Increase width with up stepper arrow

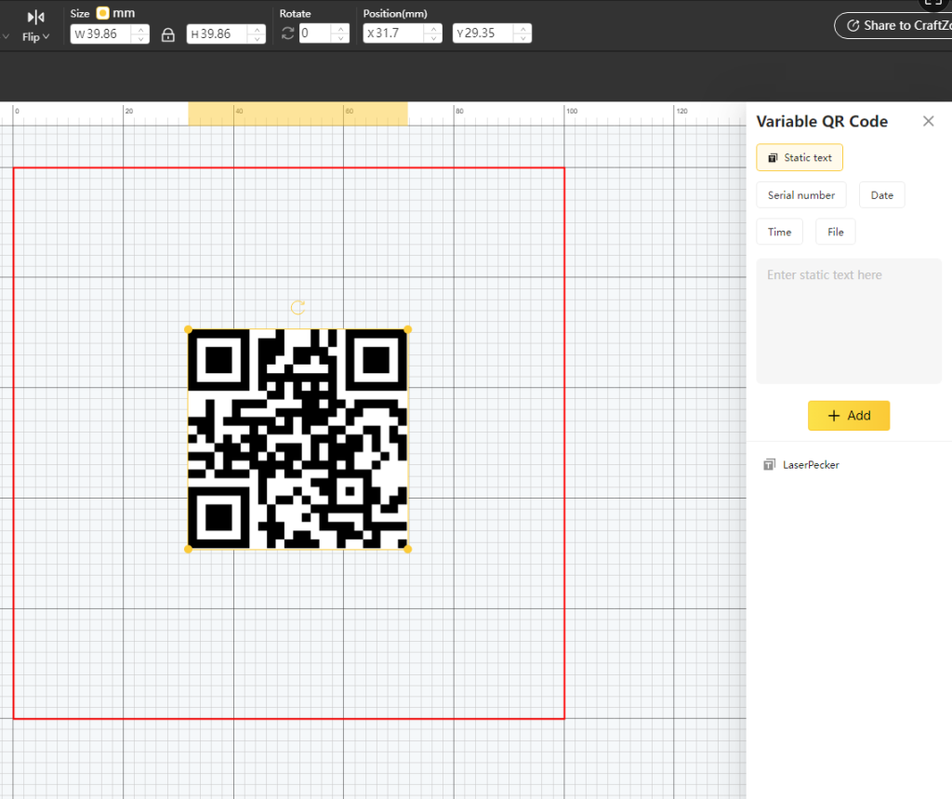(x=141, y=29)
